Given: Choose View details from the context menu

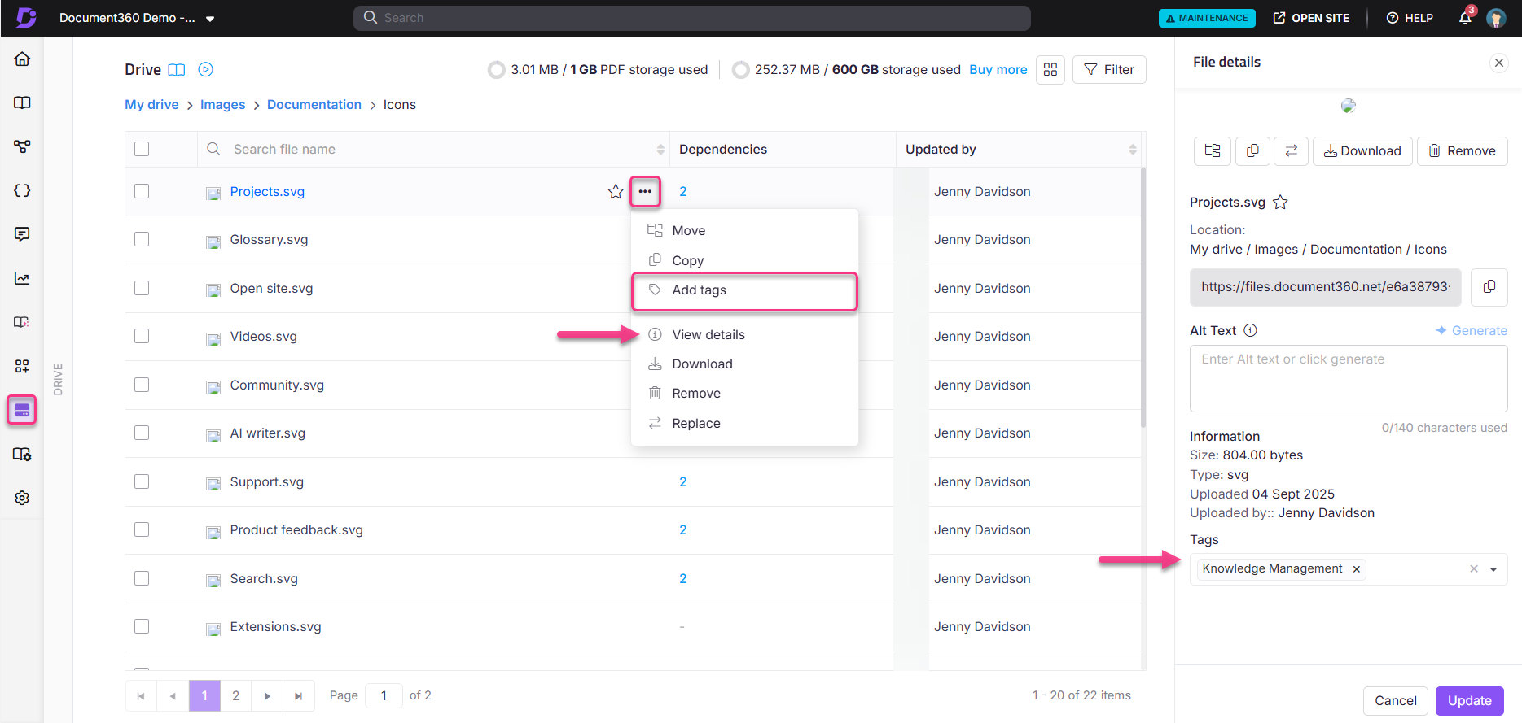Looking at the screenshot, I should click(x=744, y=335).
